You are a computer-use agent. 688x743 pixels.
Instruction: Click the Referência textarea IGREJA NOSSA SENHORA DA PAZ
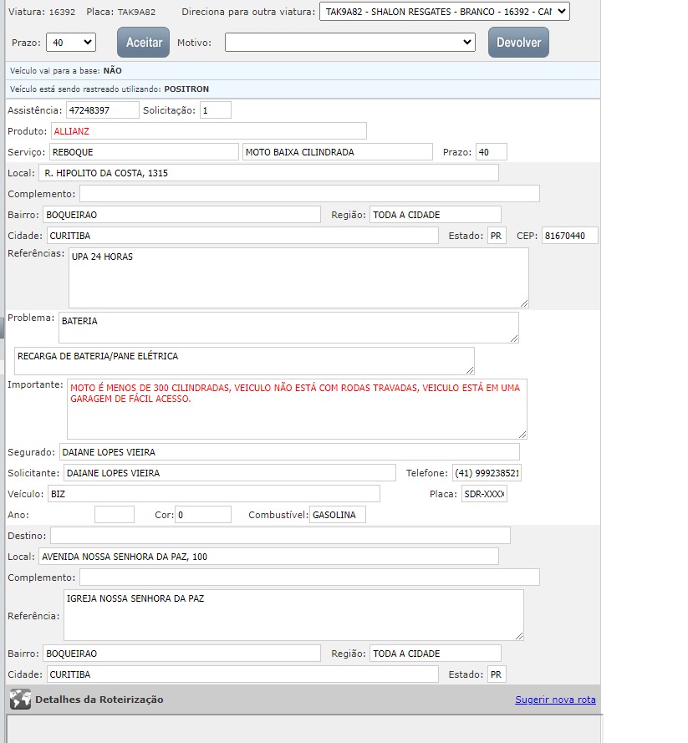click(293, 614)
